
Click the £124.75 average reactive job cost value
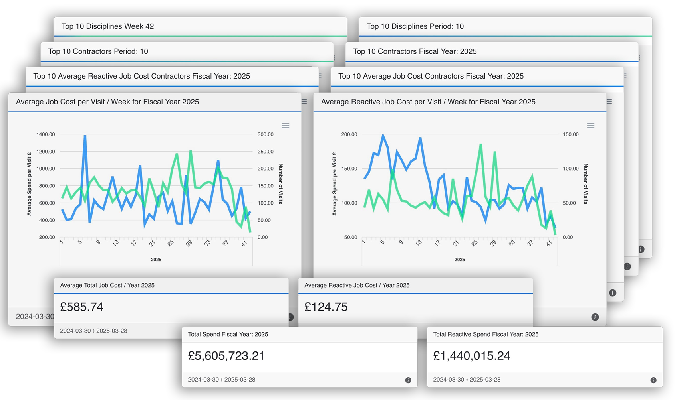coord(326,307)
